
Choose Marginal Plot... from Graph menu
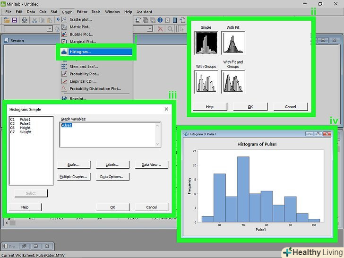tap(83, 42)
